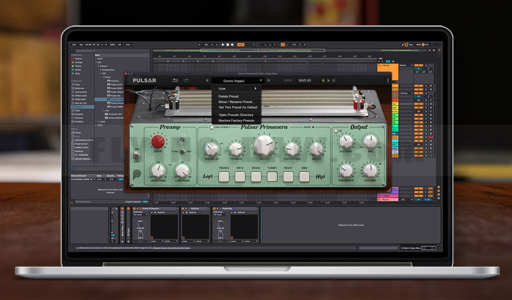Select the Orange collection in browser
Viewport: 512px width, 300px height.
[x=77, y=62]
